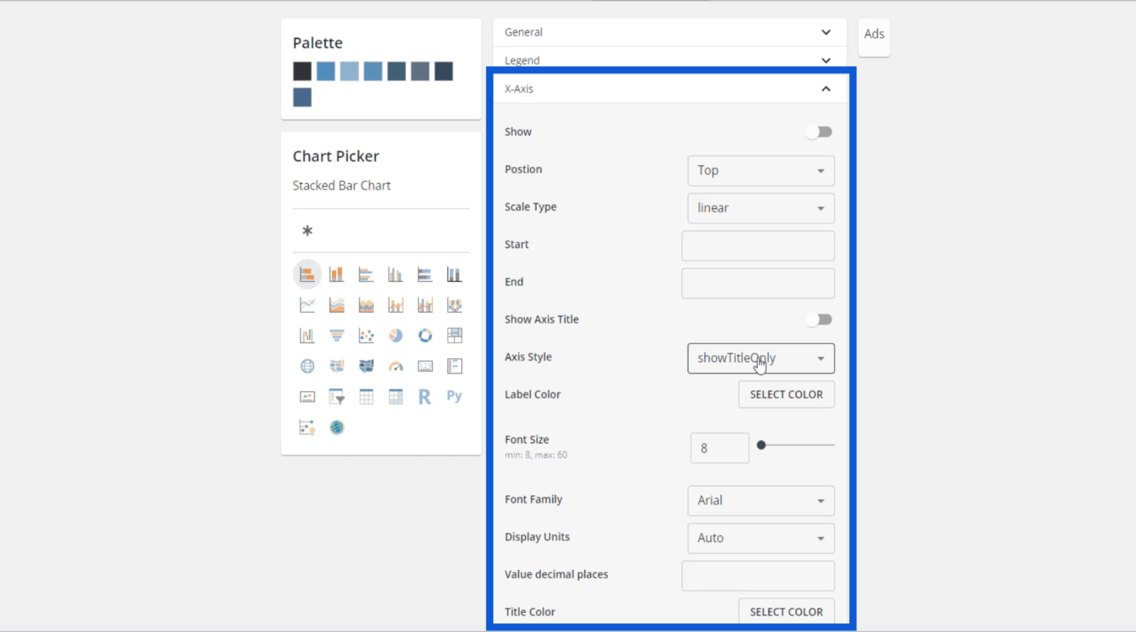1136x632 pixels.
Task: Collapse the X-Axis section
Action: (x=669, y=89)
